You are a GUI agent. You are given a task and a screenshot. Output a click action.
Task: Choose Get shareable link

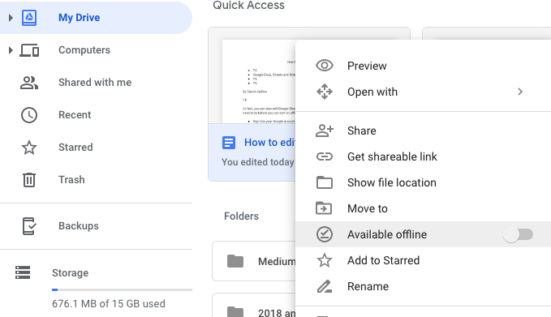(x=392, y=156)
